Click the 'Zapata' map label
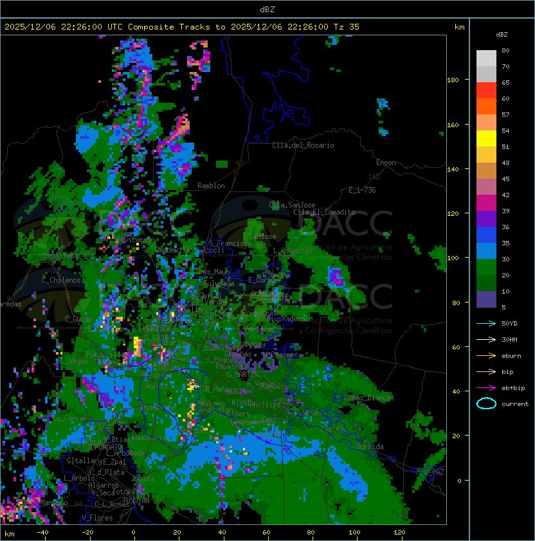The width and height of the screenshot is (535, 541). tap(143, 479)
